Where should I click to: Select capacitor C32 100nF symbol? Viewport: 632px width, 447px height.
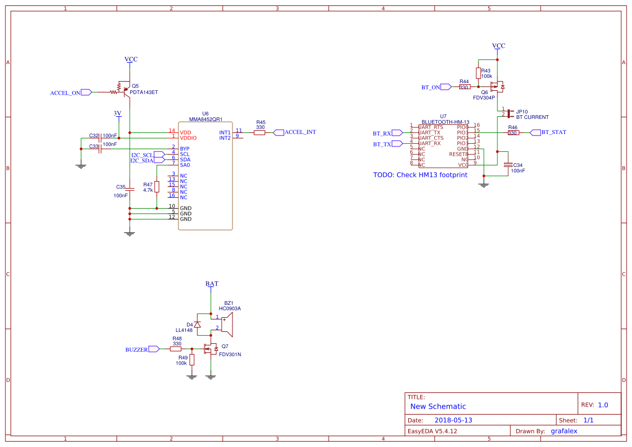tap(100, 138)
